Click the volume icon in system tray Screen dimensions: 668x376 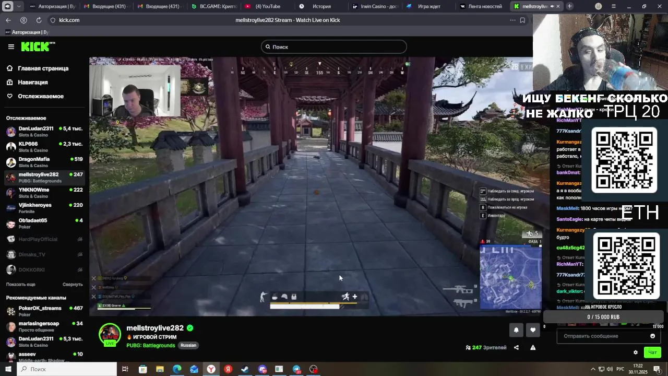coord(610,369)
